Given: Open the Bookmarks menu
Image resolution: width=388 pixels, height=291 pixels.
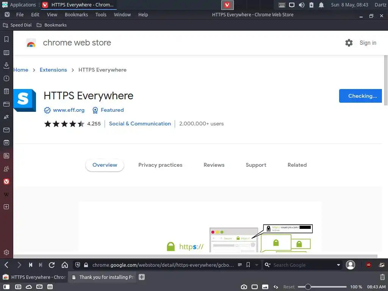Looking at the screenshot, I should click(76, 15).
